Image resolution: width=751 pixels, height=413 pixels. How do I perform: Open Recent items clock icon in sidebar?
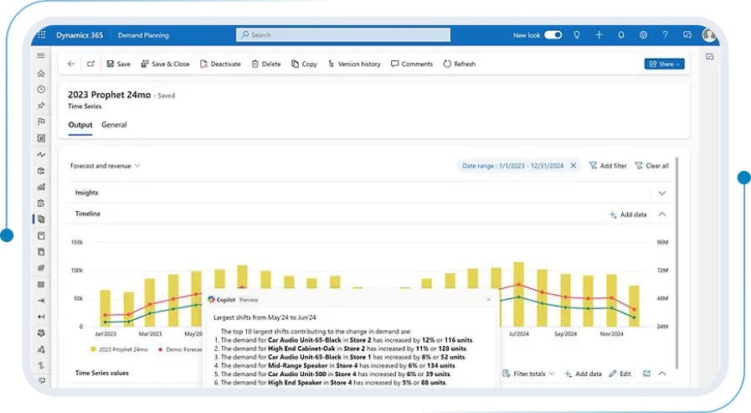coord(41,90)
